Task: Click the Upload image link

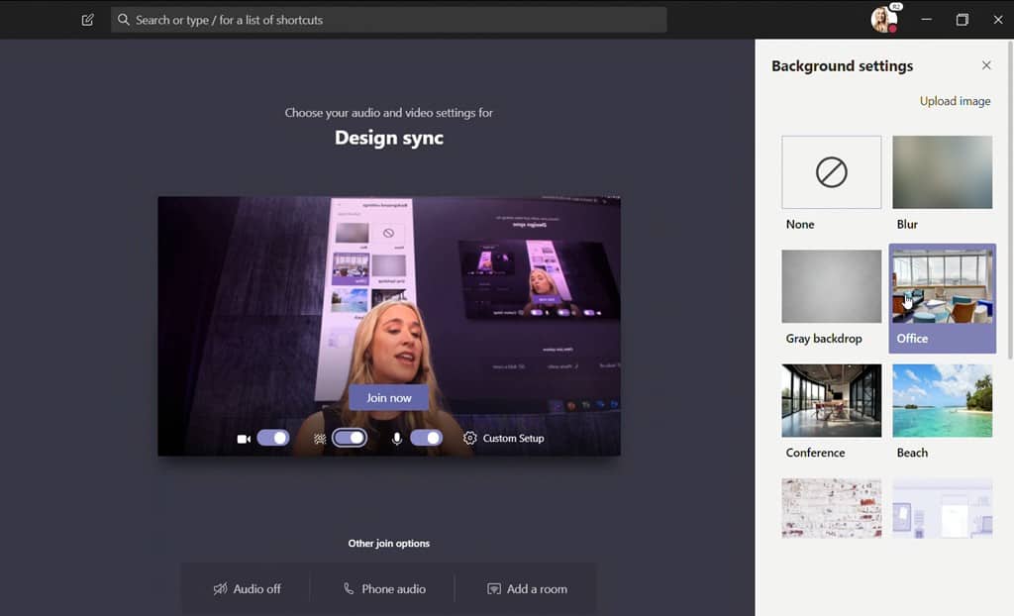Action: pyautogui.click(x=955, y=101)
